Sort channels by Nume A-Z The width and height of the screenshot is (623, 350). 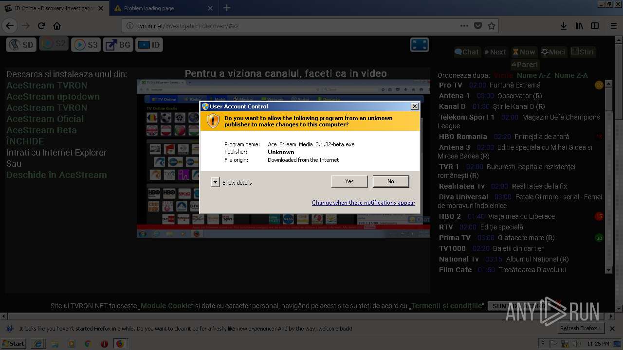click(x=533, y=75)
